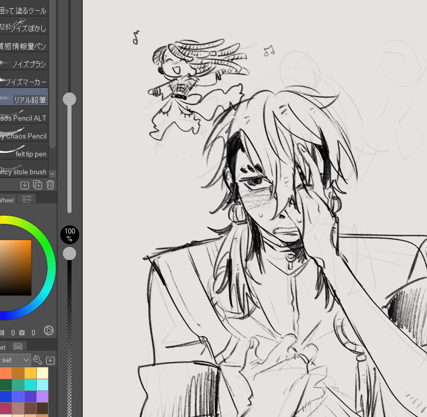Image resolution: width=427 pixels, height=417 pixels.
Task: Open color set settings wrench icon
Action: (x=38, y=360)
